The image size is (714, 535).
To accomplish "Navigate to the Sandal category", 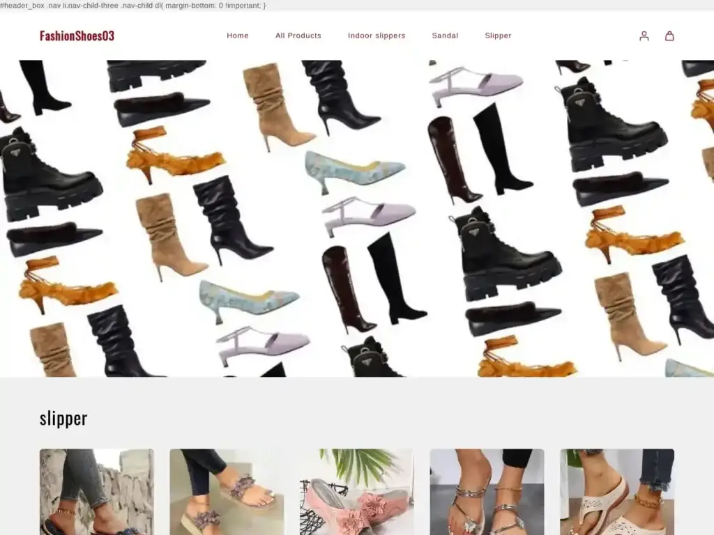I will (x=445, y=36).
